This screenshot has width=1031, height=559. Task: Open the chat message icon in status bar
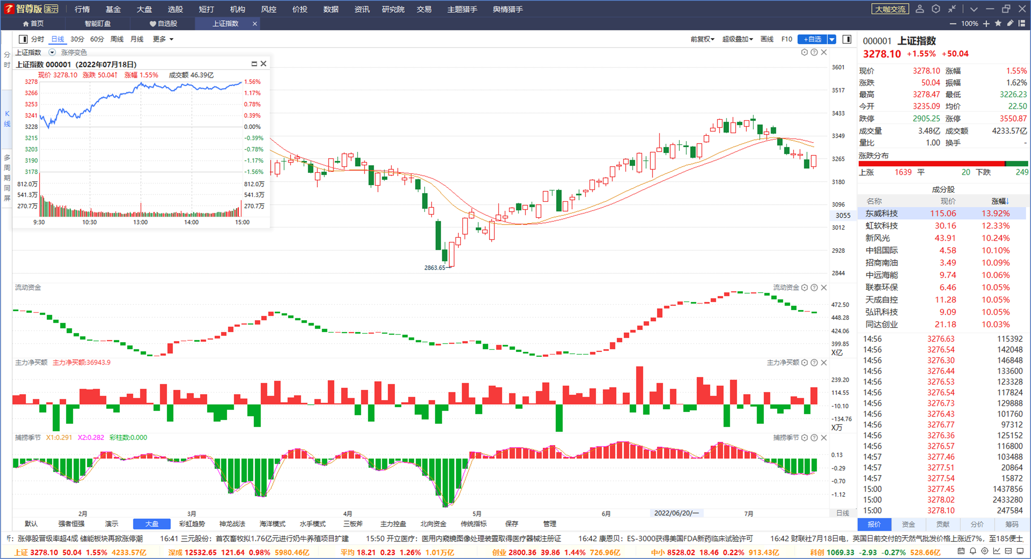[x=1009, y=551]
